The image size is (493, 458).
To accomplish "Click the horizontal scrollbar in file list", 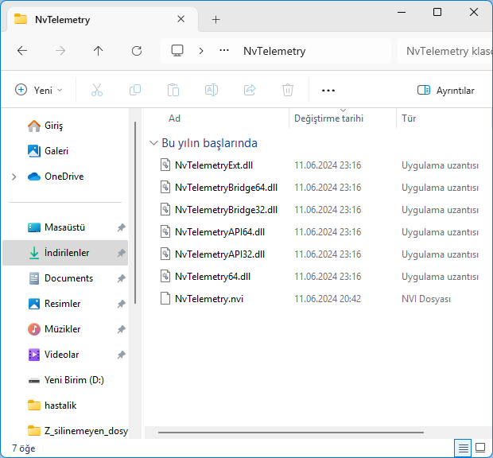I will tap(291, 433).
